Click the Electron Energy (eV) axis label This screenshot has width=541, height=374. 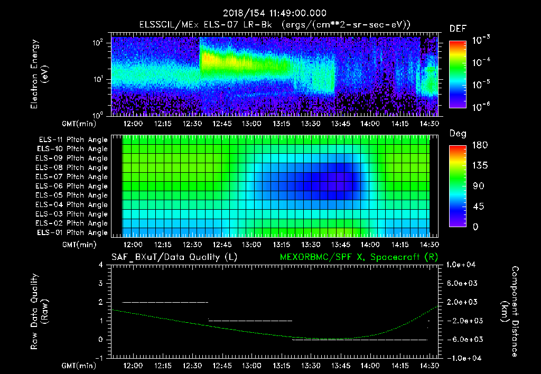tap(39, 74)
